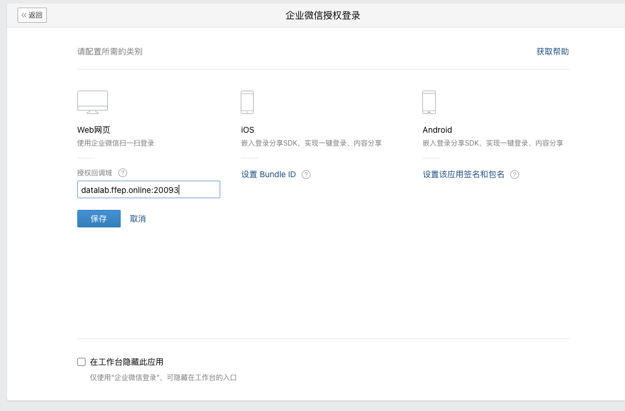Click the Android phone icon
The width and height of the screenshot is (625, 411).
click(x=429, y=102)
